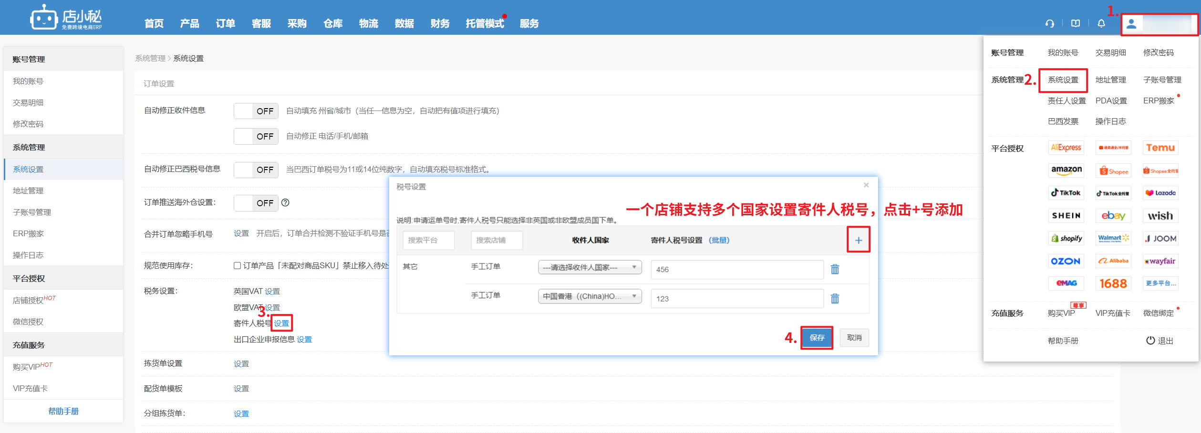Open the help book icon in header
Image resolution: width=1201 pixels, height=433 pixels.
[x=1076, y=23]
